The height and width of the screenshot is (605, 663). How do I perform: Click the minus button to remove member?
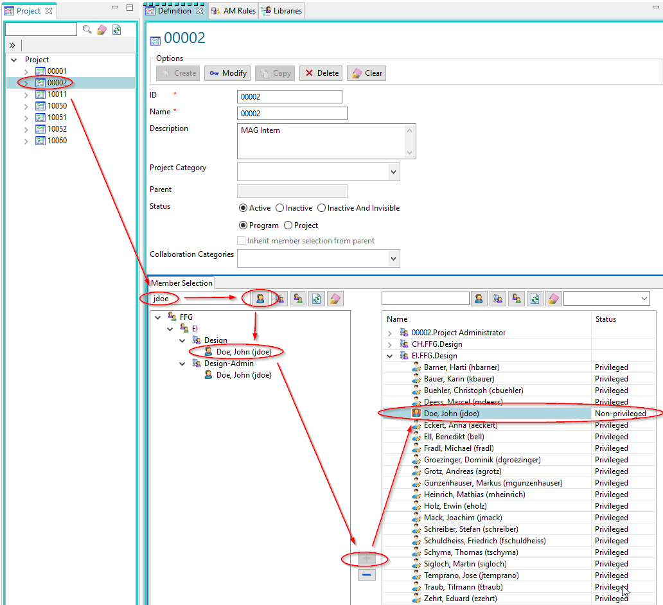(366, 575)
